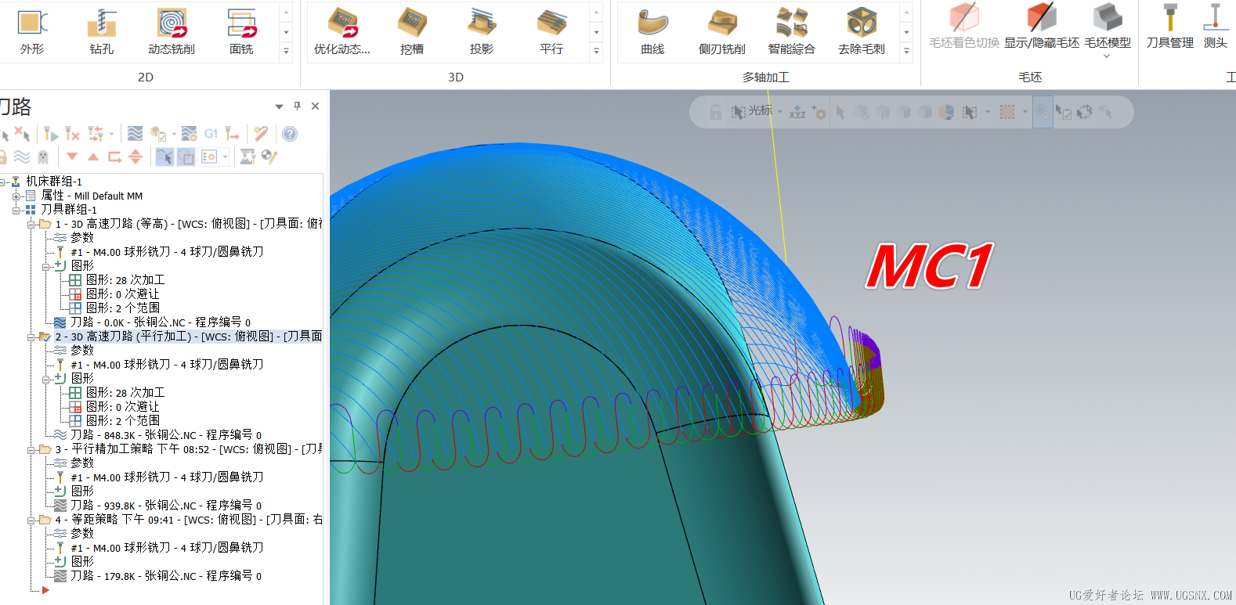Select the 去除毛刺 deburr multiaxis toolpath

click(862, 32)
